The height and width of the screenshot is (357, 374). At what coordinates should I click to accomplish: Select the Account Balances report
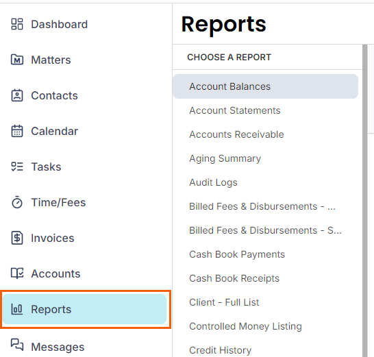[x=265, y=86]
